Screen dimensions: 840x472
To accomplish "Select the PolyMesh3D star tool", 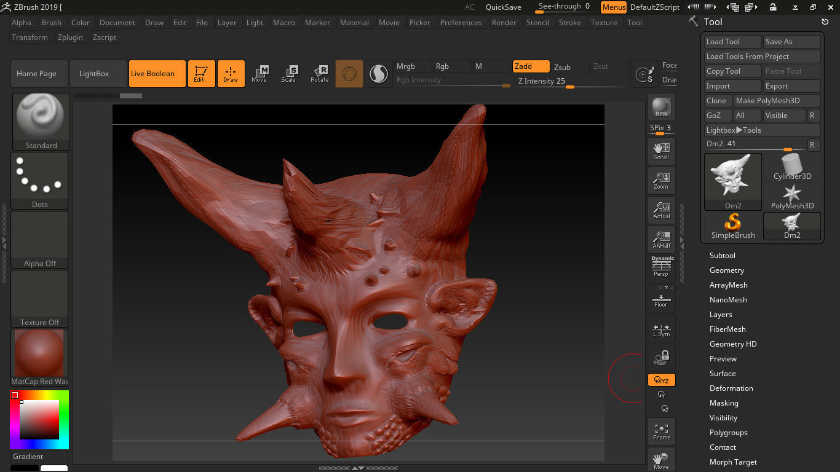I will (x=792, y=197).
